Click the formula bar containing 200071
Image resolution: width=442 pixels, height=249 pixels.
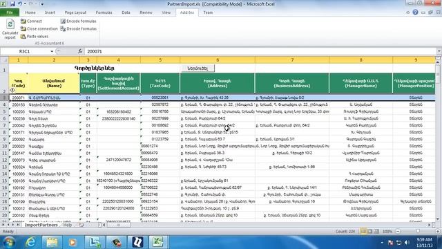pos(260,51)
